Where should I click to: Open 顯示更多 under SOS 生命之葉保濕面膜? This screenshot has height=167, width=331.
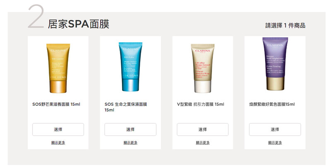pyautogui.click(x=130, y=143)
